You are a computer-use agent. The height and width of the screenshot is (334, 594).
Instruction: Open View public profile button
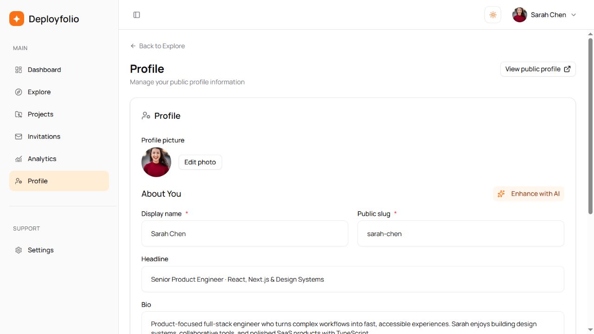[538, 69]
